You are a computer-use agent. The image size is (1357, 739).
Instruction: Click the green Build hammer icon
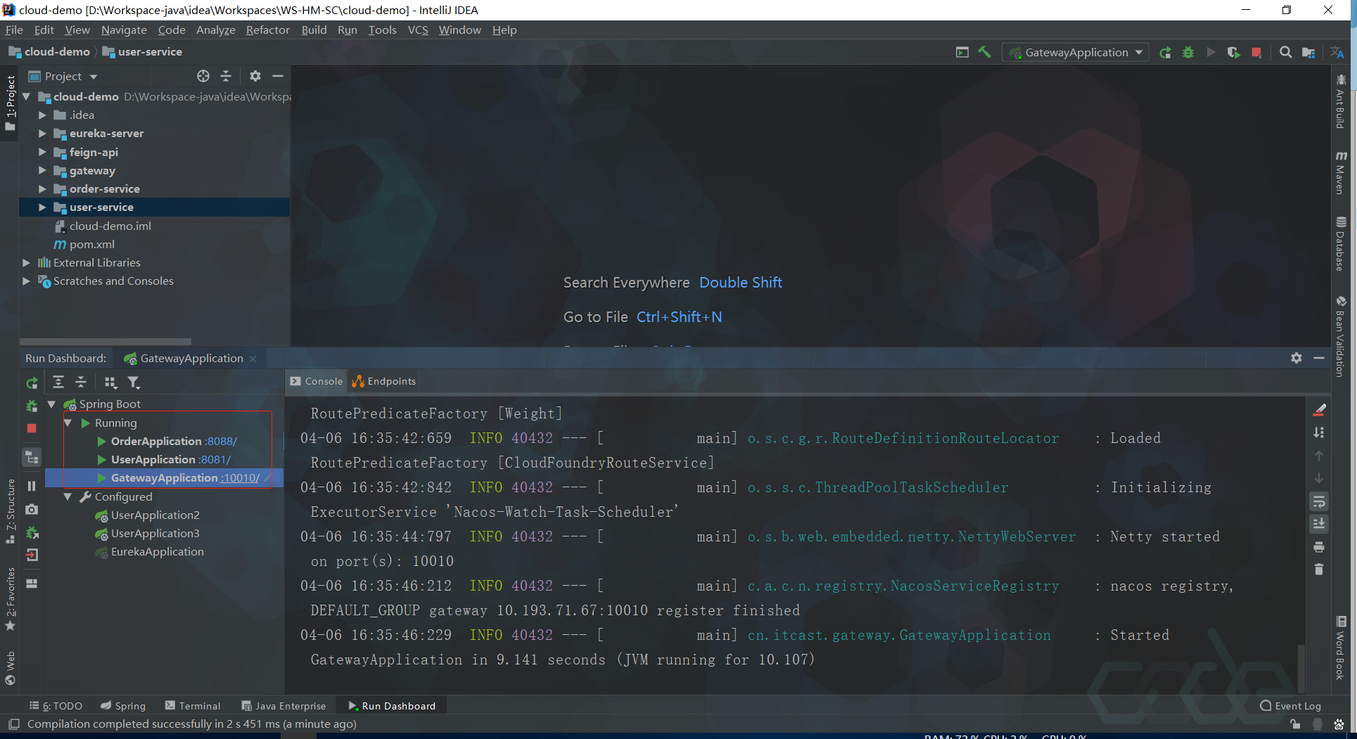[x=985, y=52]
